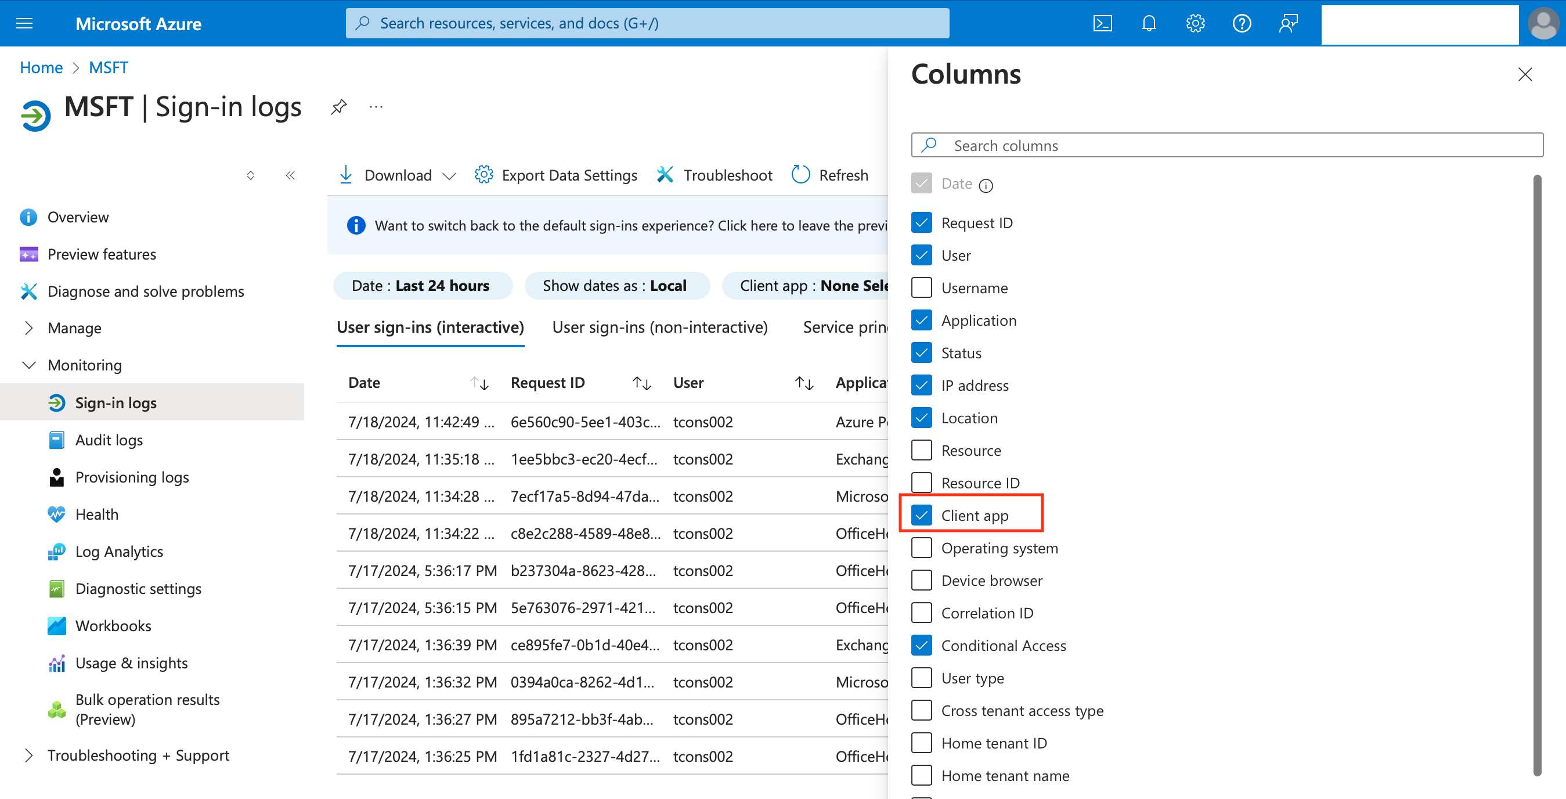The image size is (1566, 799).
Task: Uncheck the User column checkbox
Action: (922, 255)
